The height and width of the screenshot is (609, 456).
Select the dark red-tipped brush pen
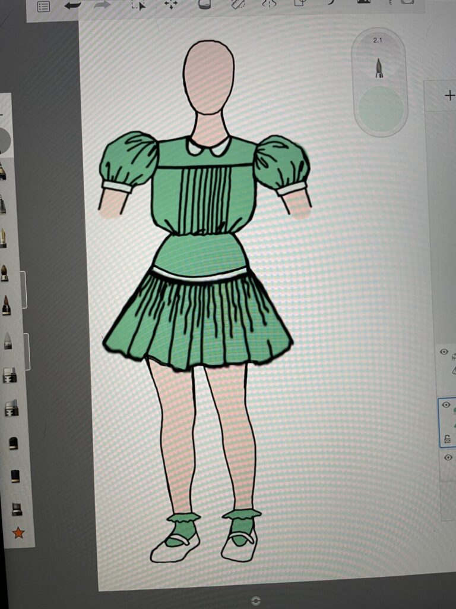6,305
